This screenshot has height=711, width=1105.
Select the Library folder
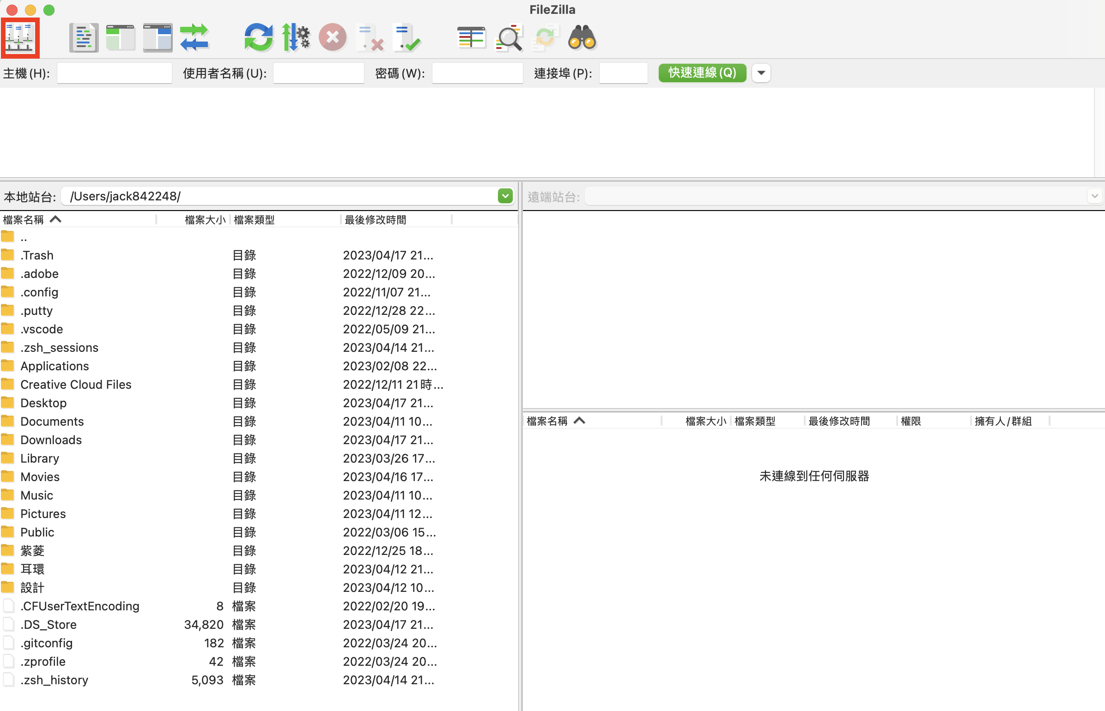click(259, 458)
